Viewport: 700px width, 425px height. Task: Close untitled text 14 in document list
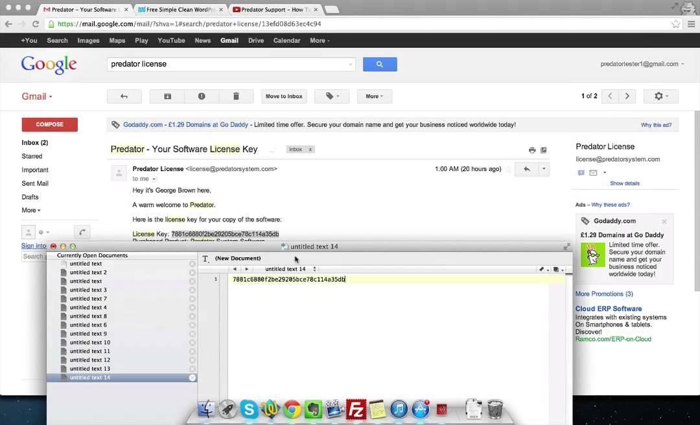(x=192, y=378)
